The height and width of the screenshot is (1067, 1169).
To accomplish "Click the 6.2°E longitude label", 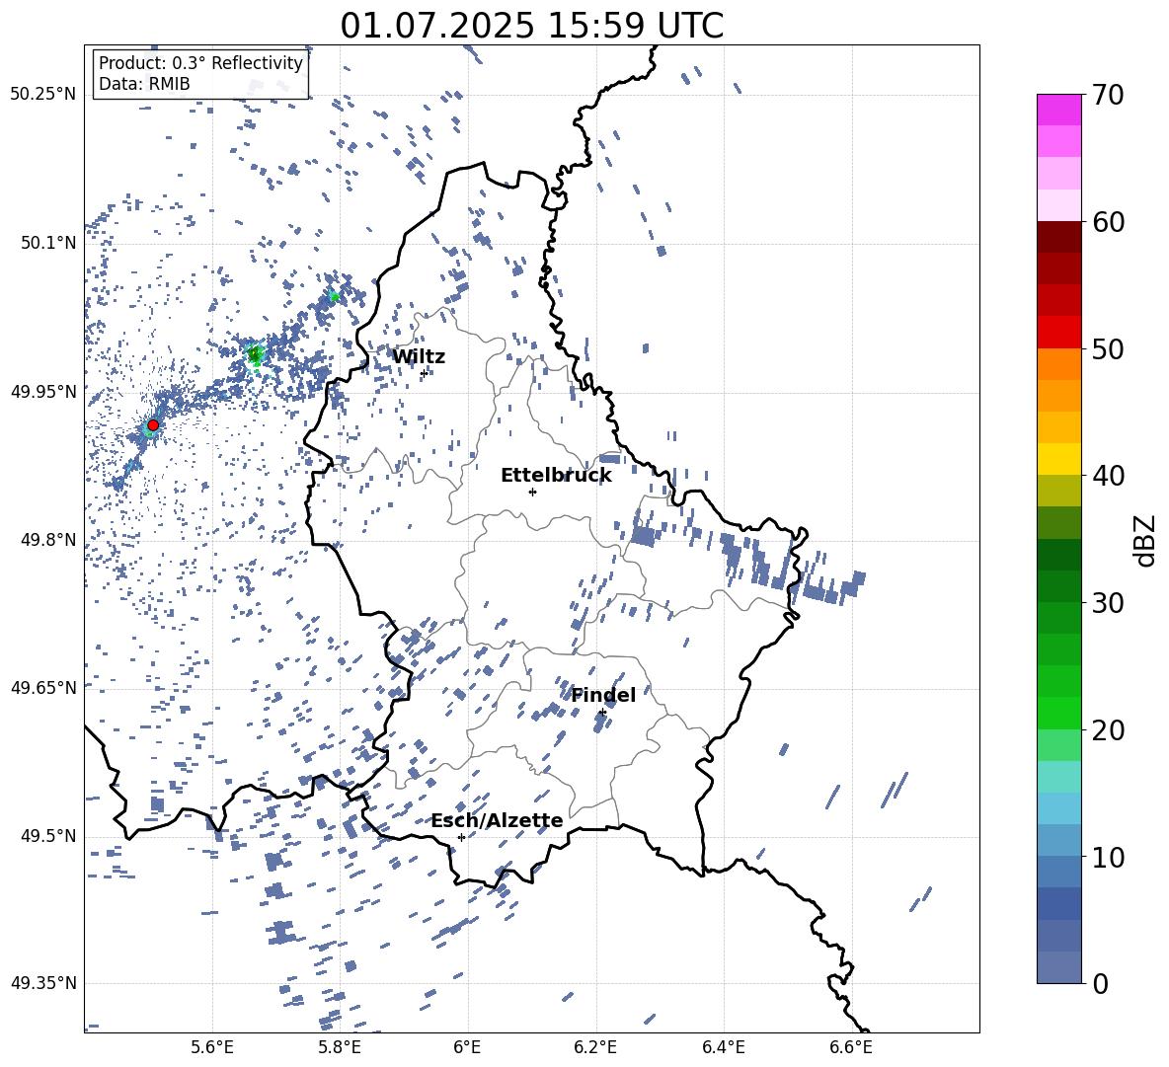I will [x=595, y=1047].
